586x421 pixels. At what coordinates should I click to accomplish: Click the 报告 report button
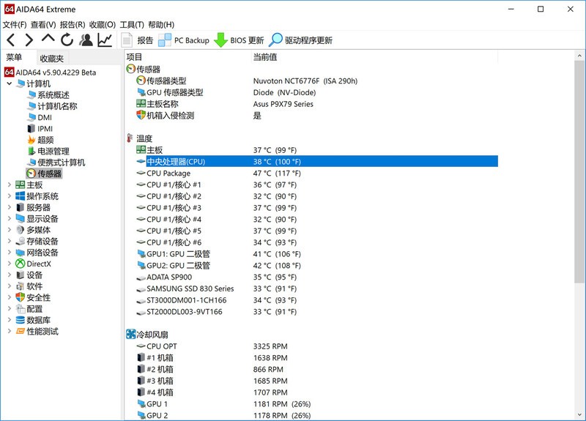pyautogui.click(x=137, y=40)
